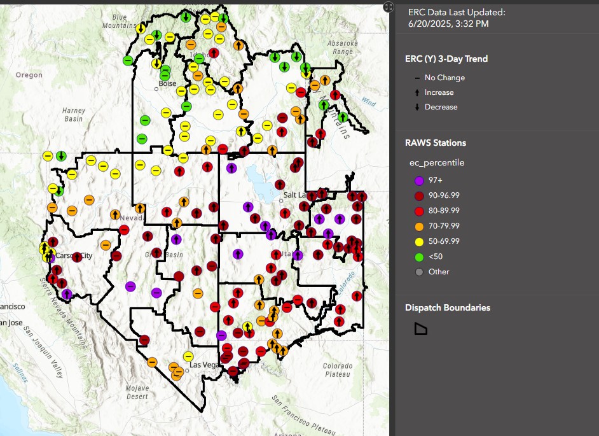Image resolution: width=599 pixels, height=436 pixels.
Task: Select the yellow station northwest of Las Vegas
Action: click(188, 356)
